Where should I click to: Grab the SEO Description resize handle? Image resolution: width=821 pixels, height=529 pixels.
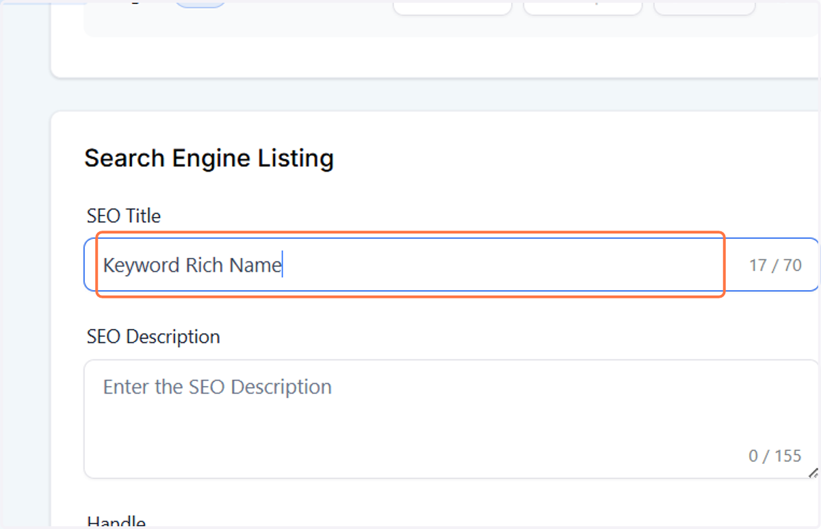(x=813, y=472)
